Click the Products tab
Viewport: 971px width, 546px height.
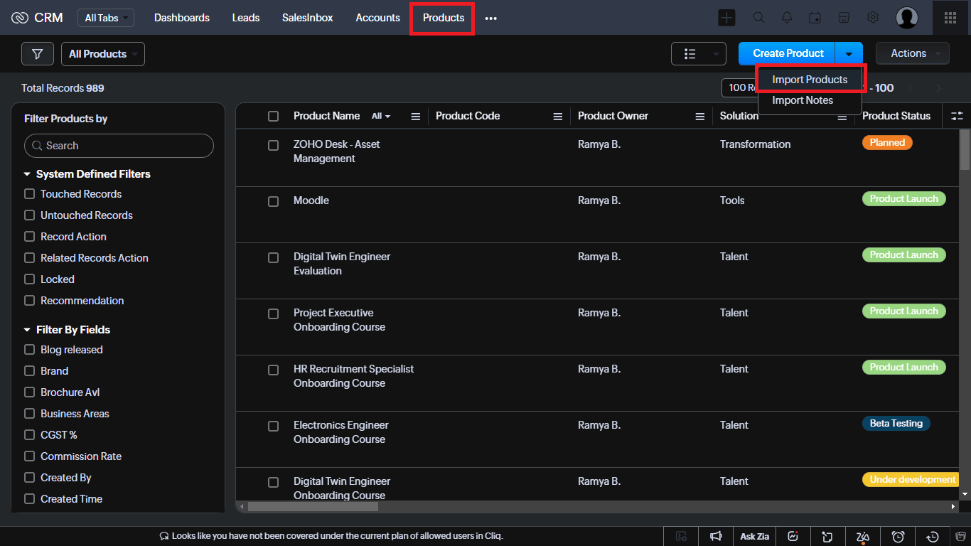[444, 18]
